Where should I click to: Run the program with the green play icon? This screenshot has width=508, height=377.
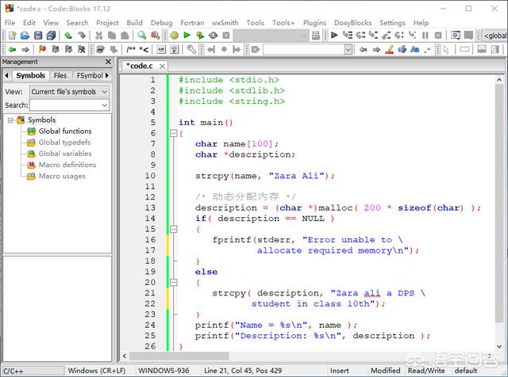(x=187, y=36)
